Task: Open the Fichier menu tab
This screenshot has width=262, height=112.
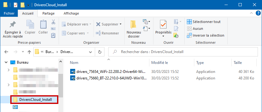Action: pos(9,13)
